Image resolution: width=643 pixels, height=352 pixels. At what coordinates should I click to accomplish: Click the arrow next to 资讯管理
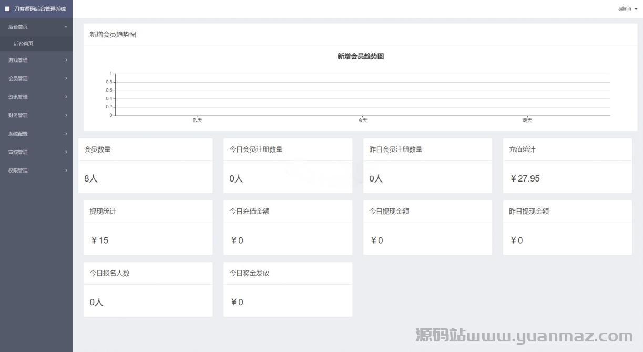pos(66,97)
